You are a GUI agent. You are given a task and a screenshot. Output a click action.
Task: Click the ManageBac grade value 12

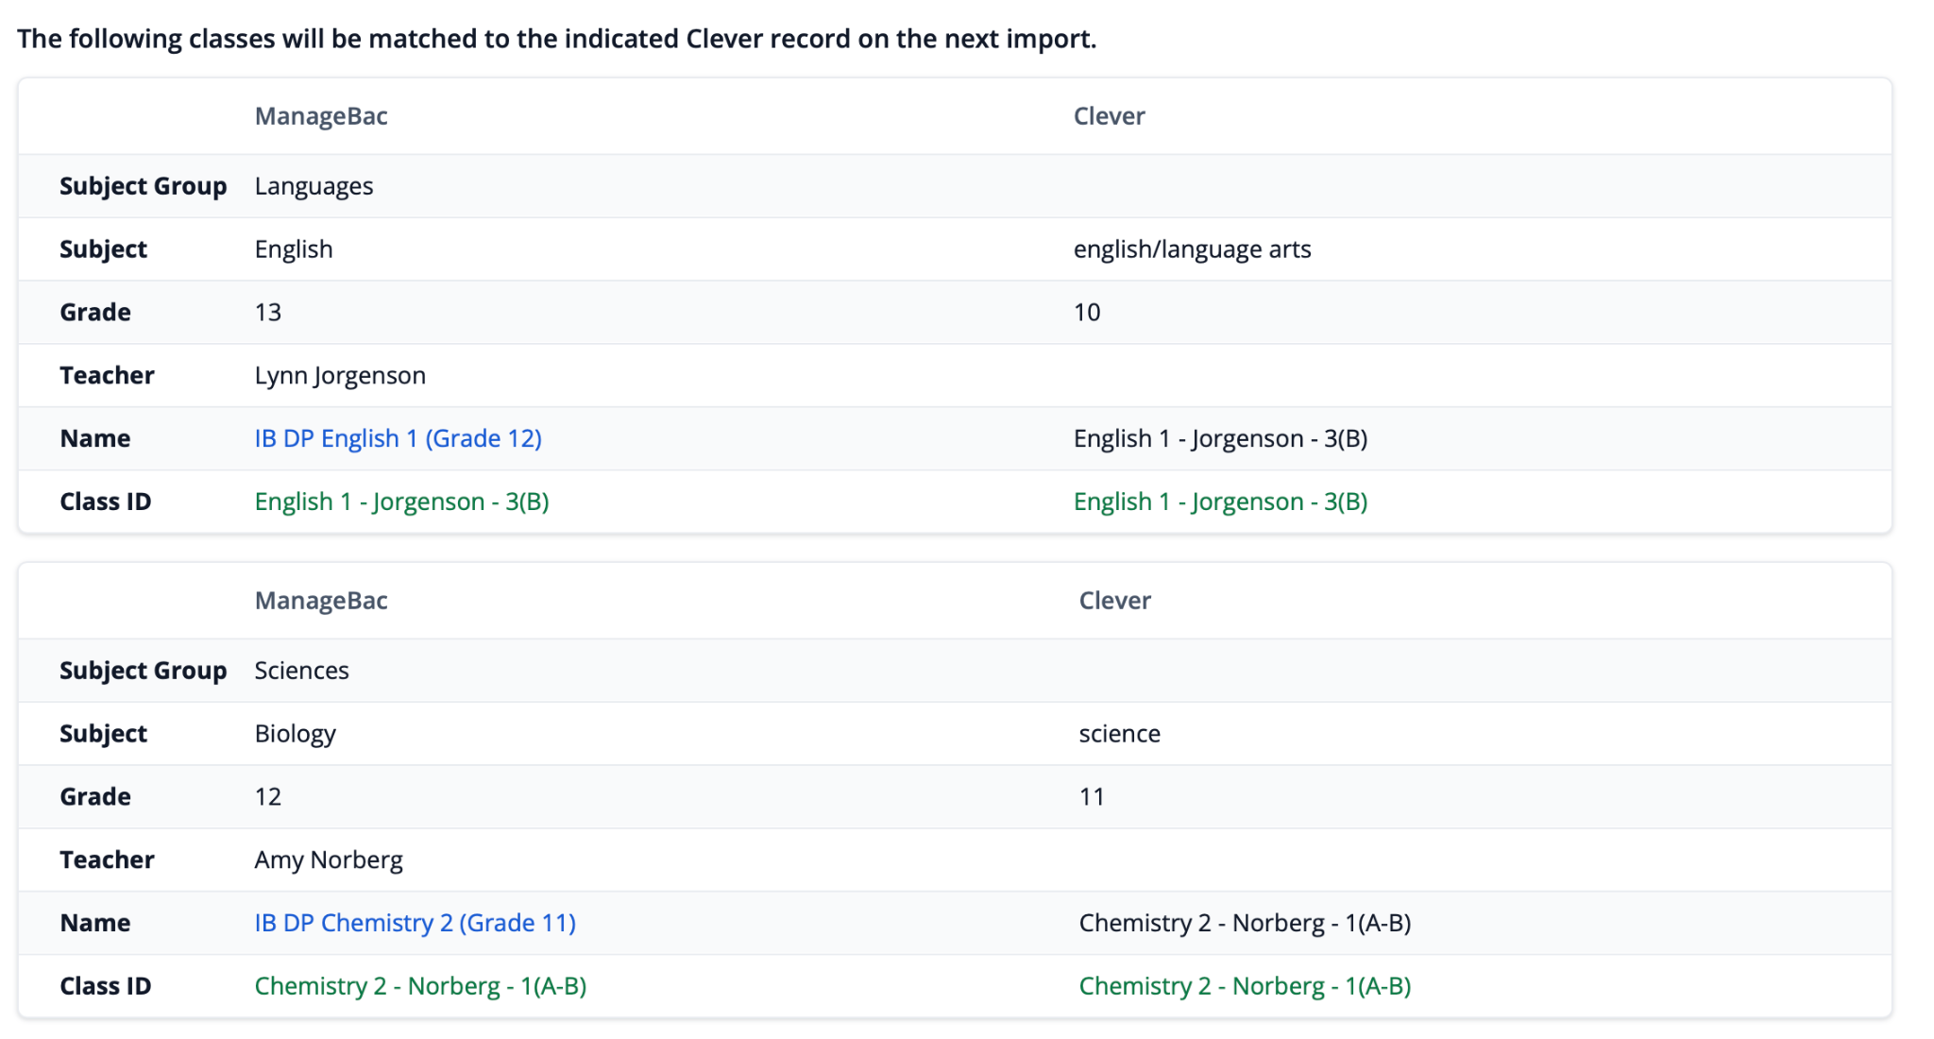[268, 797]
